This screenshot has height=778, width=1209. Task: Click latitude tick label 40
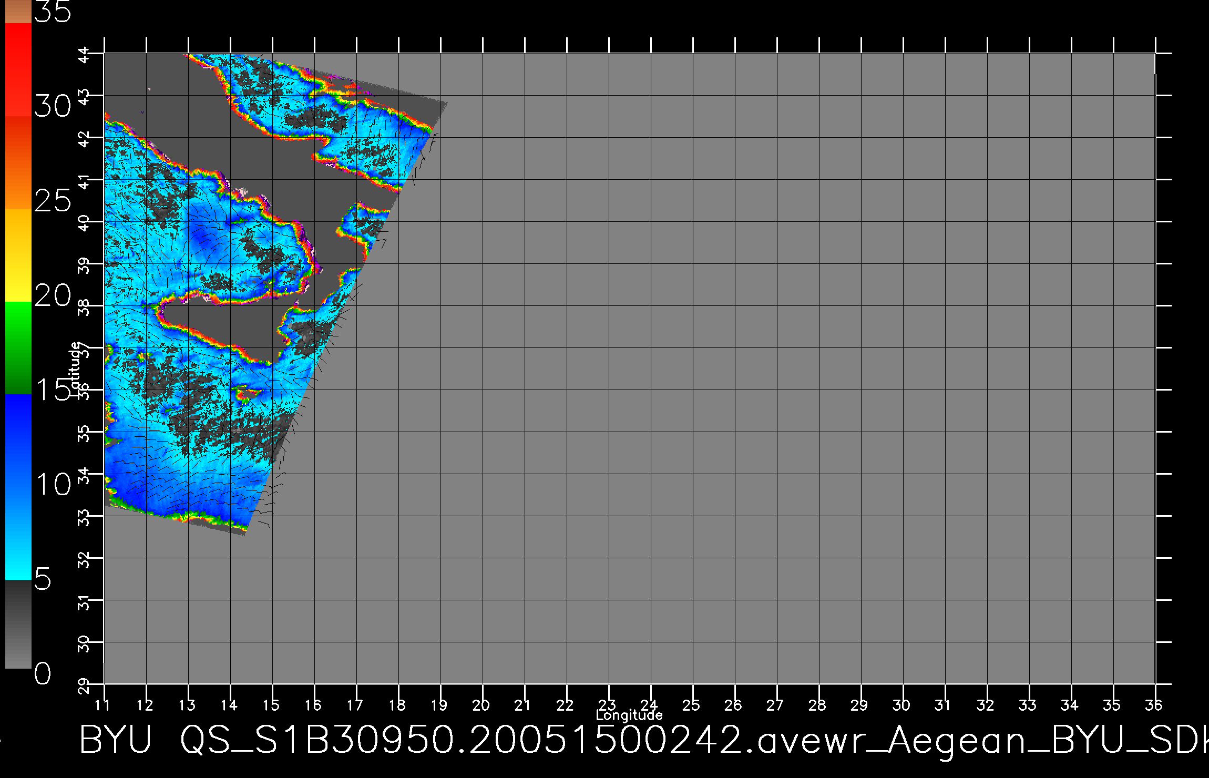[x=84, y=222]
